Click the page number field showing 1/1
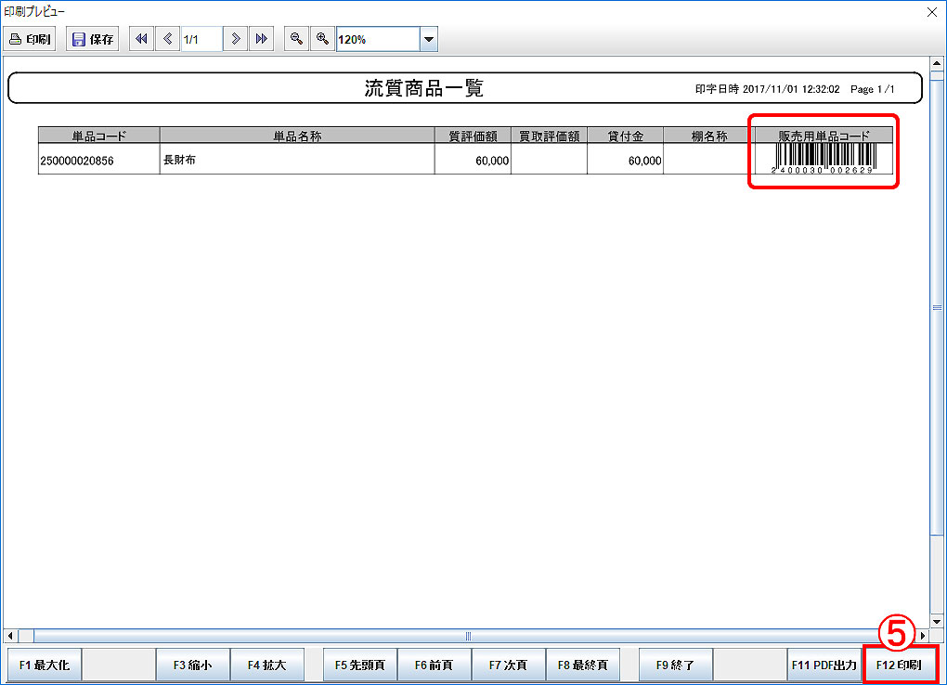Screen dimensions: 947x685 coord(201,39)
